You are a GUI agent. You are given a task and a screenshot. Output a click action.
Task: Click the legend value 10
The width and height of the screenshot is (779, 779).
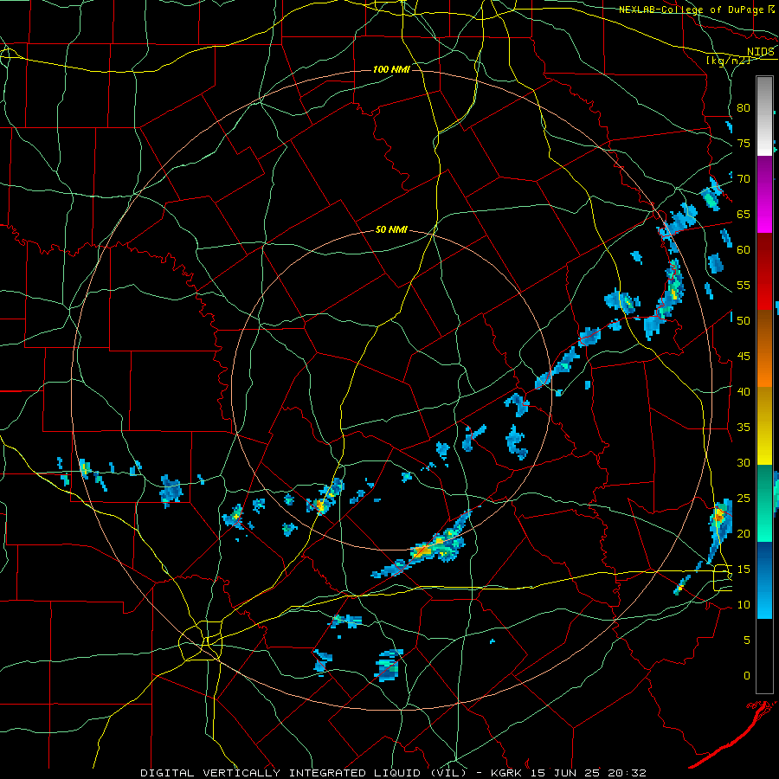(x=744, y=605)
